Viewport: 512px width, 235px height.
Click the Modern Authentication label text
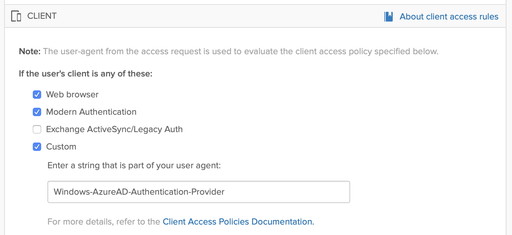tap(91, 112)
